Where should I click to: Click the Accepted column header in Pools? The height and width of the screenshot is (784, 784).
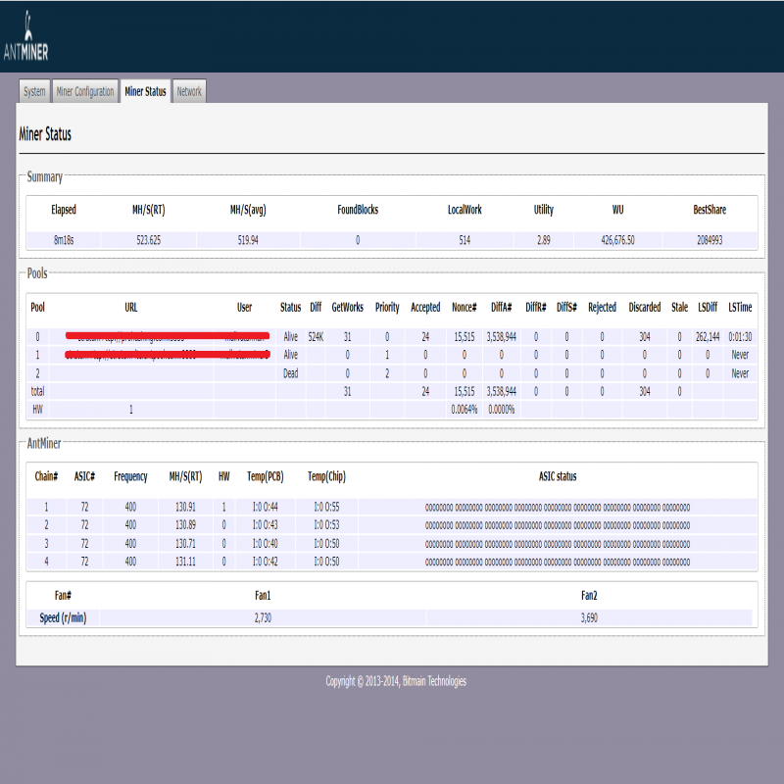425,307
